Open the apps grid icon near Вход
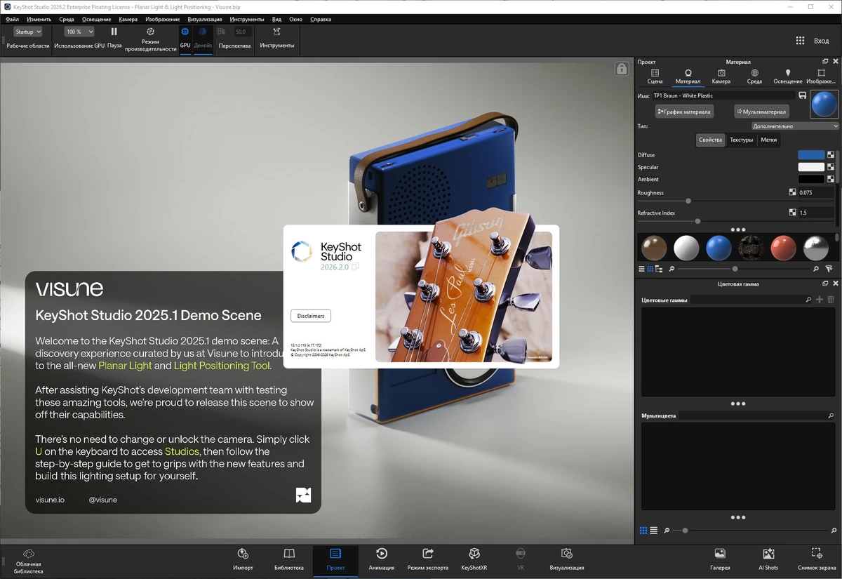The height and width of the screenshot is (579, 842). point(800,41)
